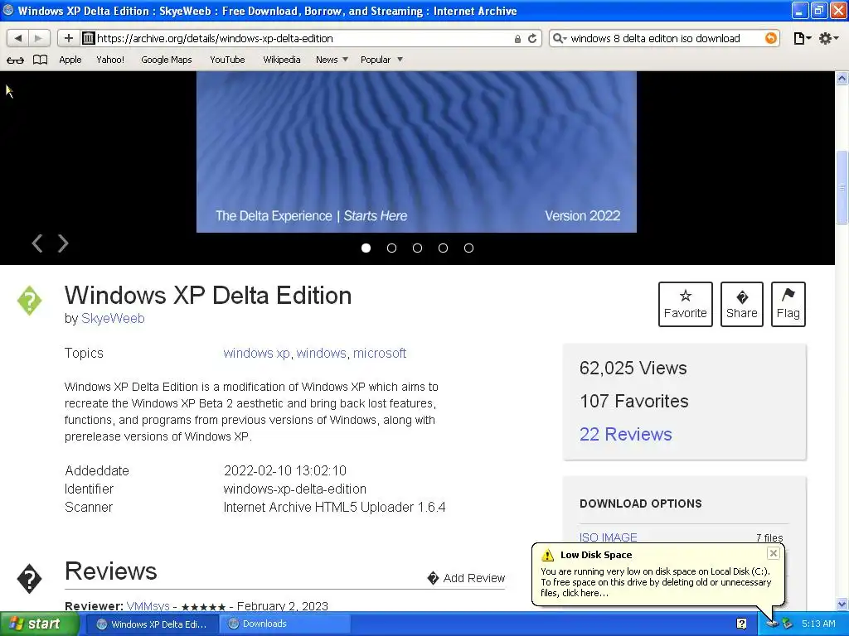Image resolution: width=849 pixels, height=636 pixels.
Task: Go to next carousel image
Action: 63,243
